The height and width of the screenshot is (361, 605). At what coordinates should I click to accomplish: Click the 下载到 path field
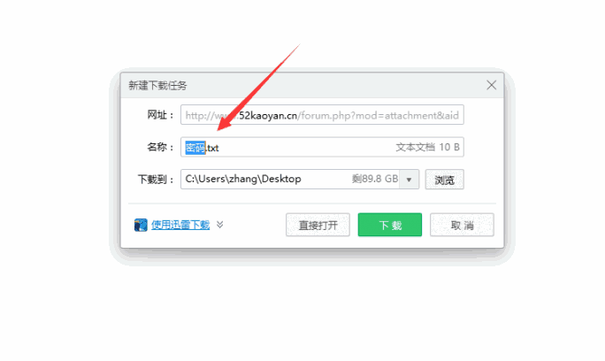290,180
